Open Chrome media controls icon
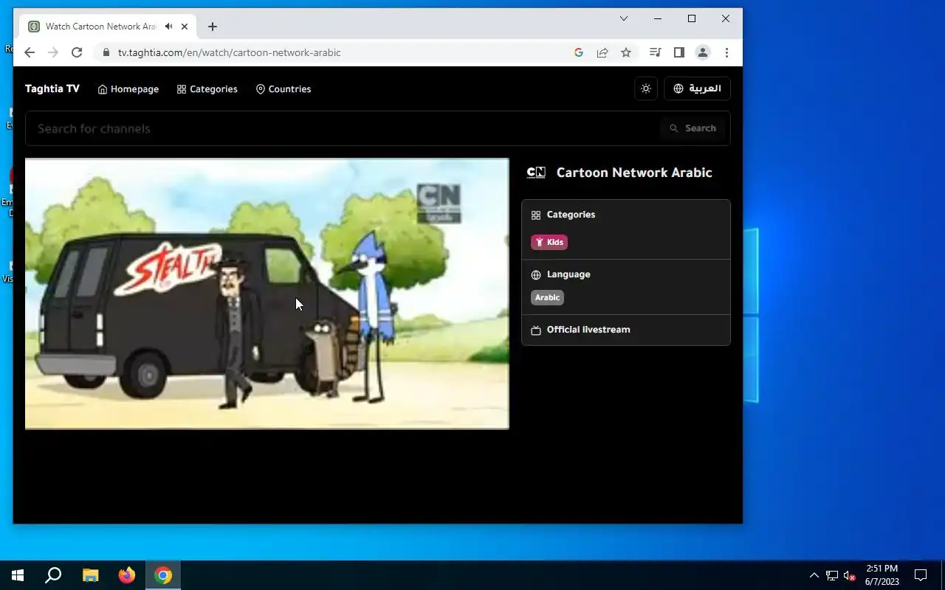The height and width of the screenshot is (590, 945). 655,52
